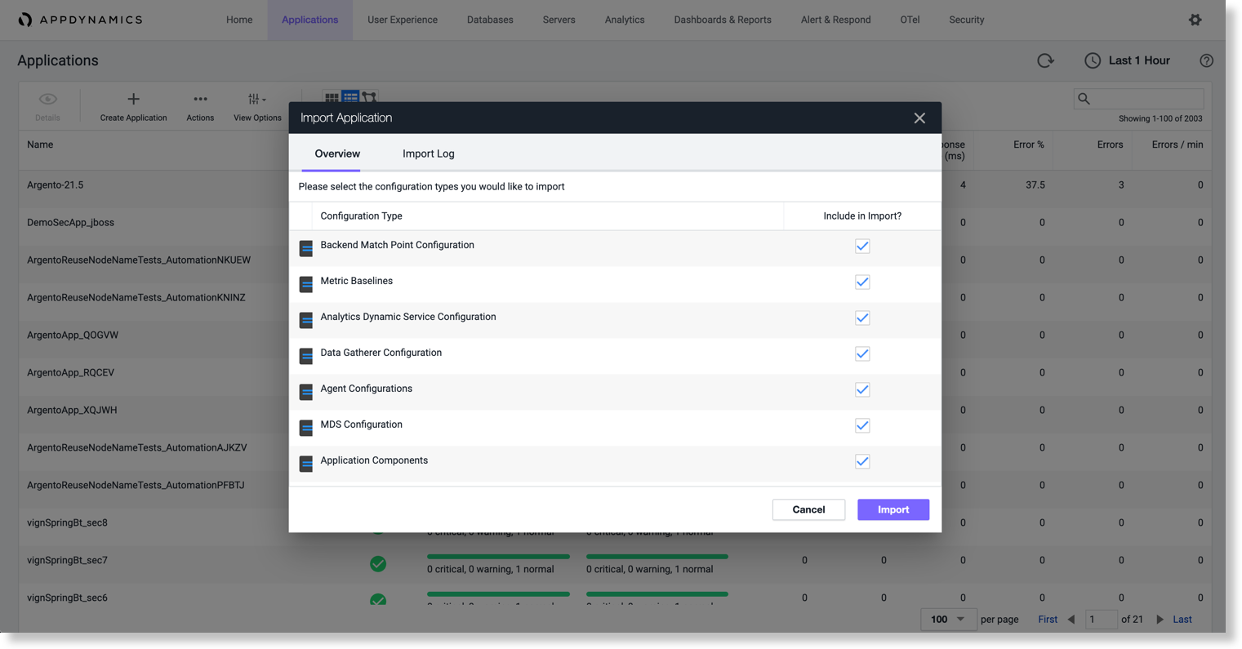Screen dimensions: 1242x649
Task: Select the DemoSecApp_jboss application row
Action: point(70,222)
